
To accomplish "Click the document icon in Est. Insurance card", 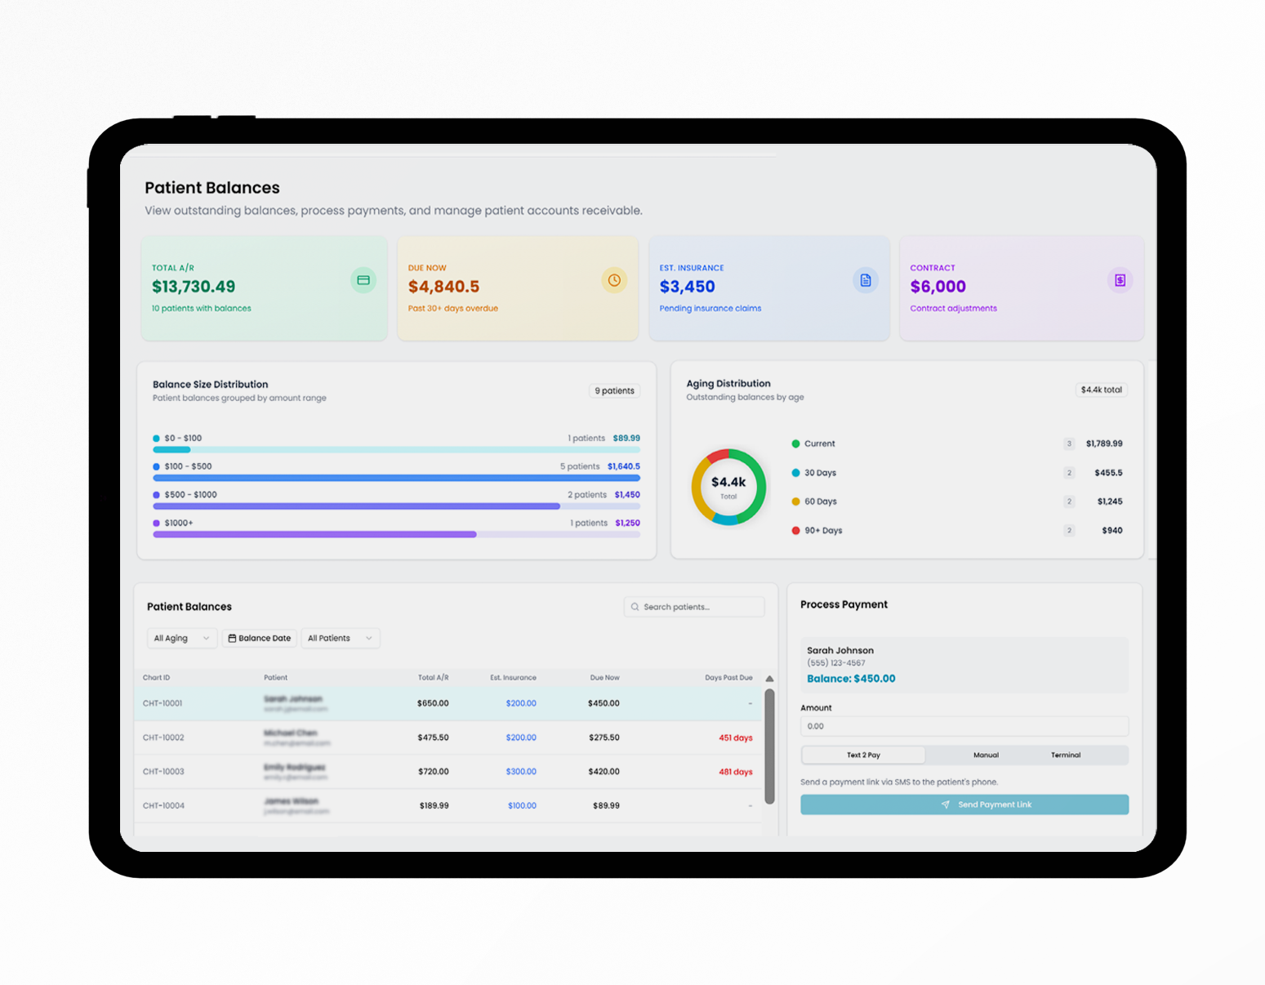I will click(x=866, y=280).
